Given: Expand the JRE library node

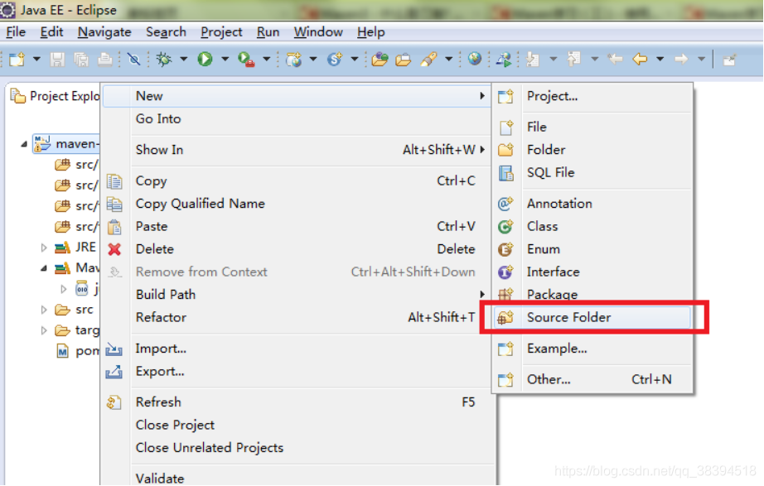Looking at the screenshot, I should (x=44, y=248).
